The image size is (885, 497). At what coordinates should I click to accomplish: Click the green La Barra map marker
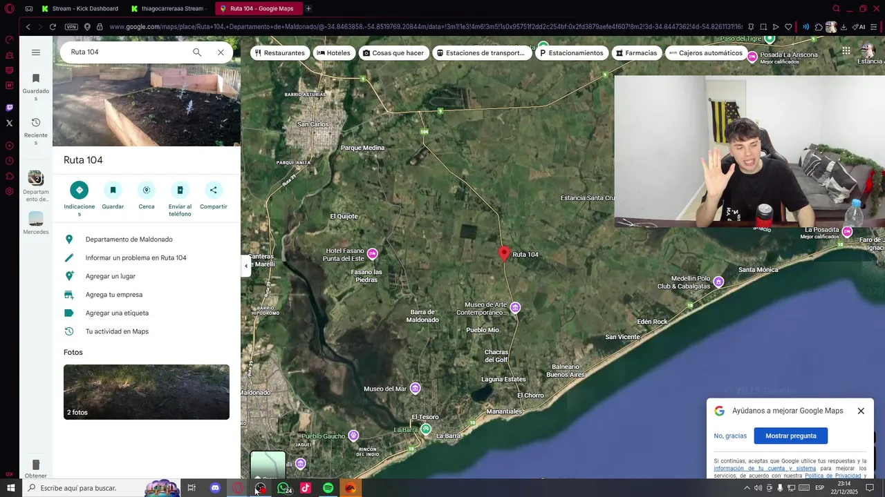pos(426,429)
